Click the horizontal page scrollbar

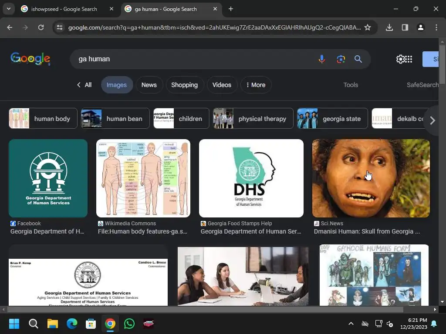(205, 309)
